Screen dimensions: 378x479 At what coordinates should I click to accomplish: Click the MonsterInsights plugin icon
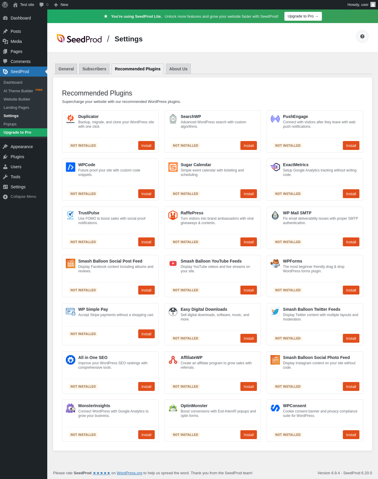click(71, 408)
